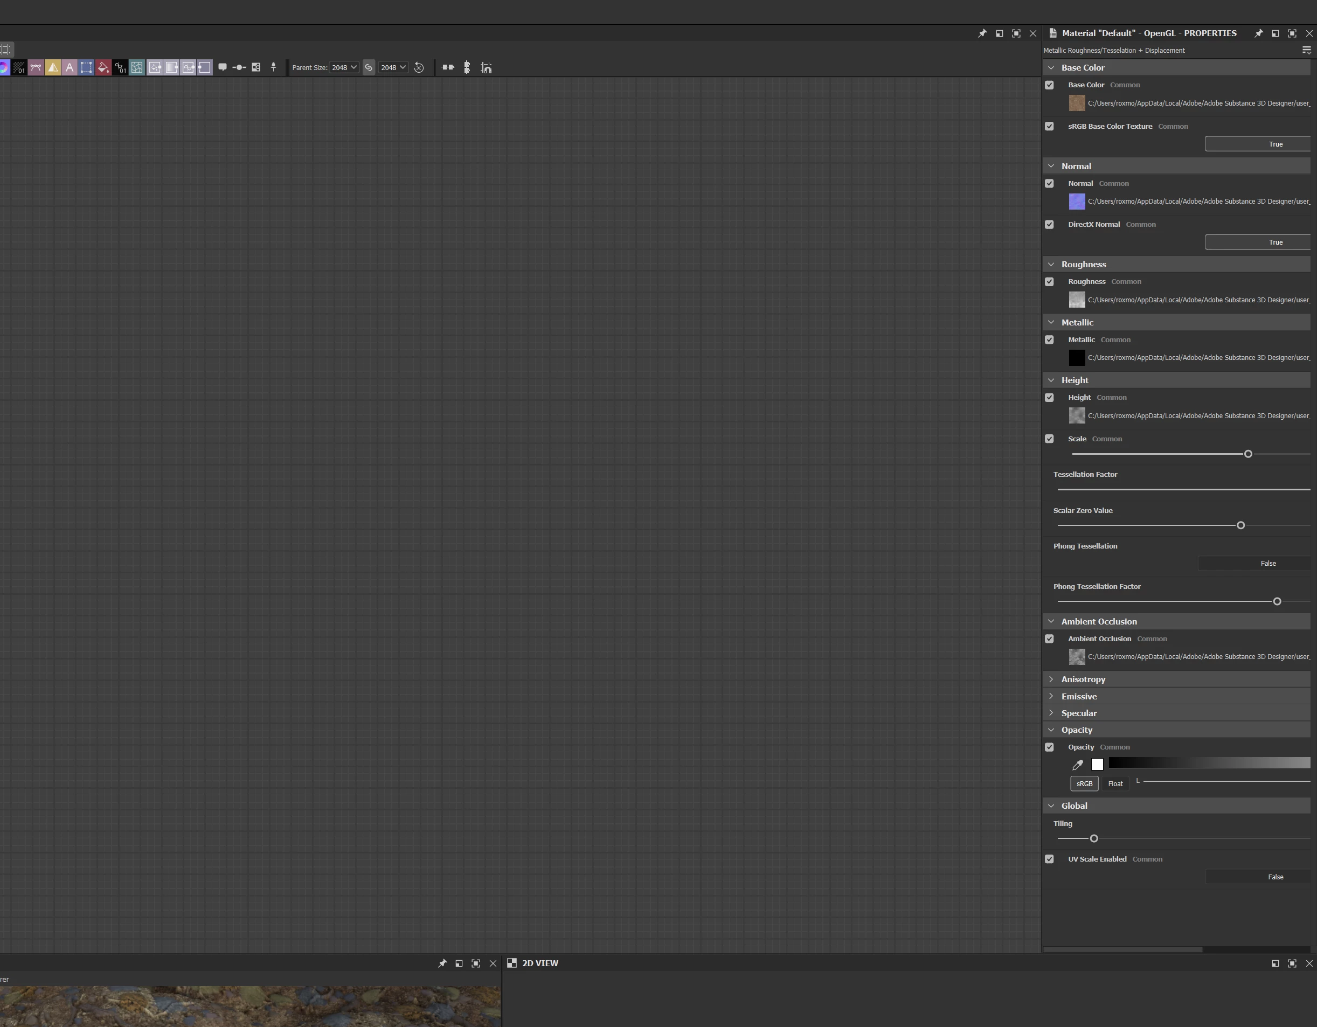
Task: Toggle the parent size link icon
Action: coord(369,67)
